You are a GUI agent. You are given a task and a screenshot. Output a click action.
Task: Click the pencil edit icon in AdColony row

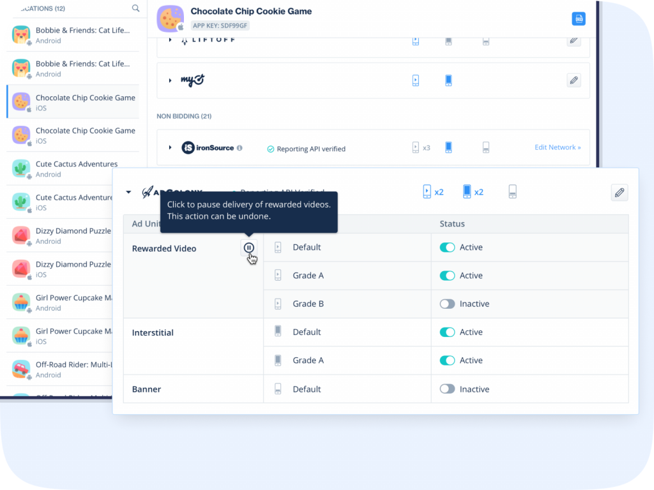click(619, 193)
